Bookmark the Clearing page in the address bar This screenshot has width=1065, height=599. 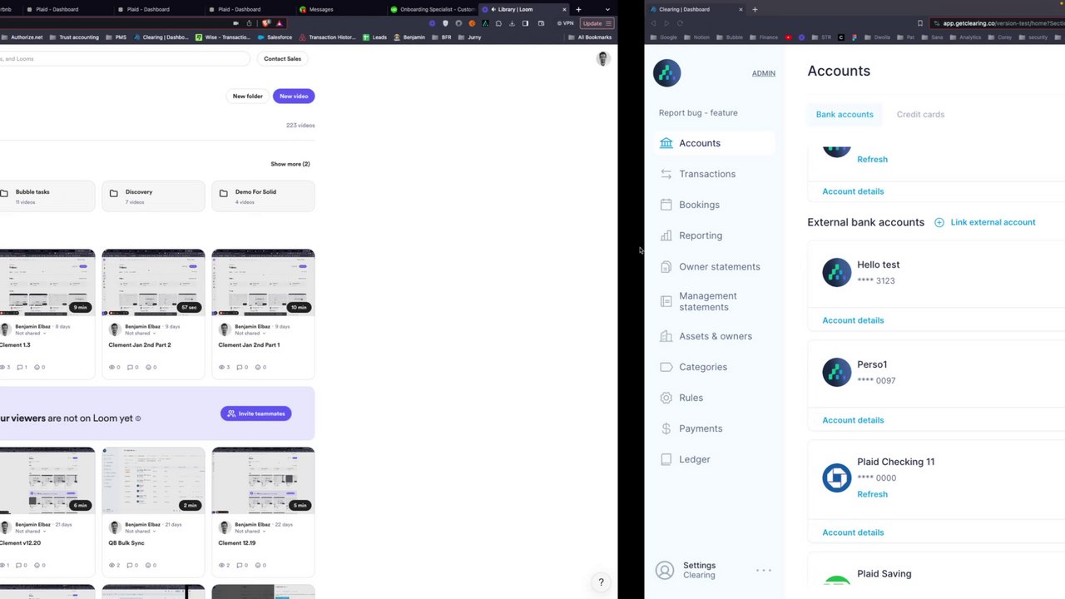tap(919, 23)
